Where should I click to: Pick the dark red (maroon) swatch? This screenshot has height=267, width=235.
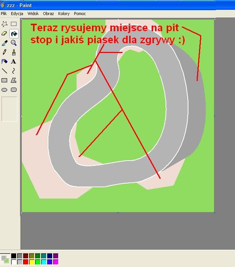click(26, 256)
